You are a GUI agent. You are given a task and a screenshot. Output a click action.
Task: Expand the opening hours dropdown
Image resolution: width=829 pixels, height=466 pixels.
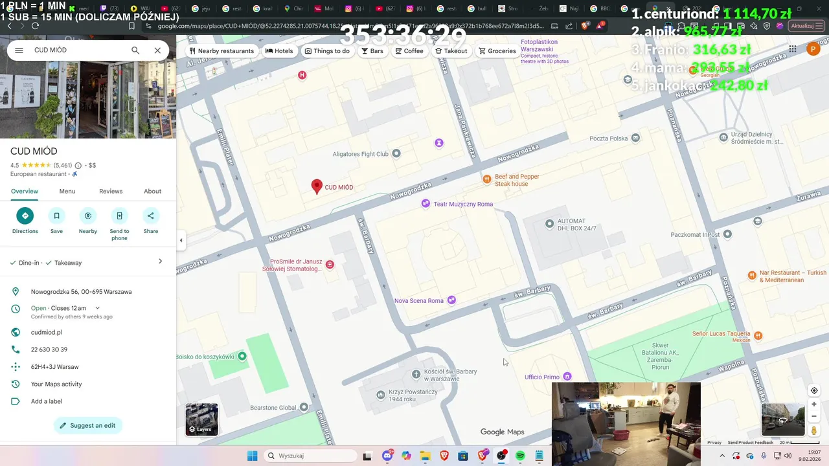[x=98, y=308]
